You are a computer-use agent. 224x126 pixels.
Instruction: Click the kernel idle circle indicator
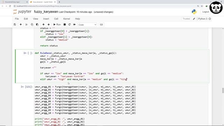click(x=210, y=19)
